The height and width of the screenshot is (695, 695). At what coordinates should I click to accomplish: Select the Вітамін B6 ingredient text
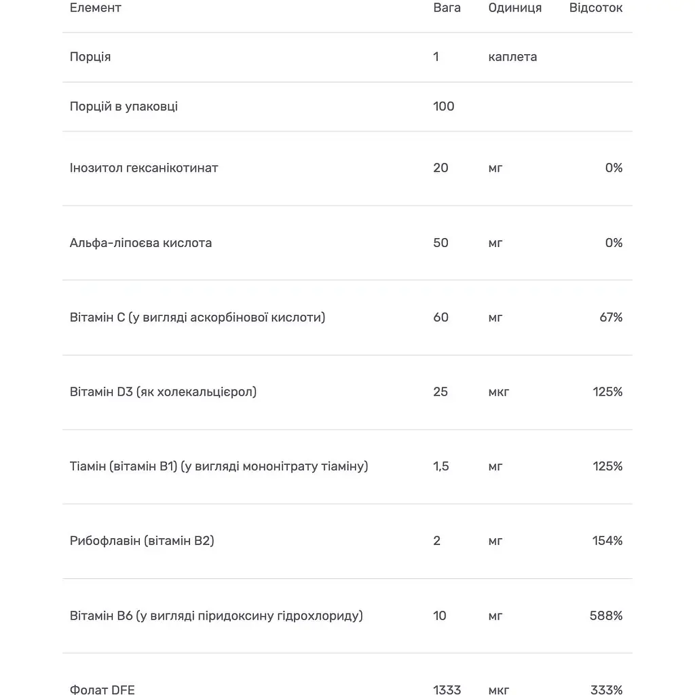(x=216, y=616)
